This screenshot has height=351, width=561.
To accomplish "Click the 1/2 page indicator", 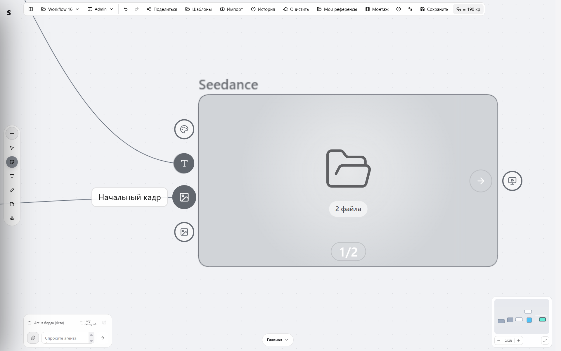I will [x=348, y=252].
